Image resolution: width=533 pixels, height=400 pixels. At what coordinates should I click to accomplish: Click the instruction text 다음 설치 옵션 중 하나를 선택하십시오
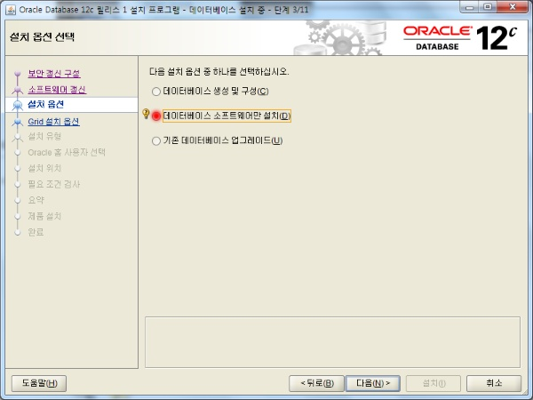(219, 72)
